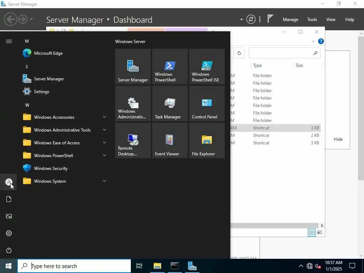The height and width of the screenshot is (273, 364).
Task: Open the Windows Administrative Tools tile
Action: [133, 103]
